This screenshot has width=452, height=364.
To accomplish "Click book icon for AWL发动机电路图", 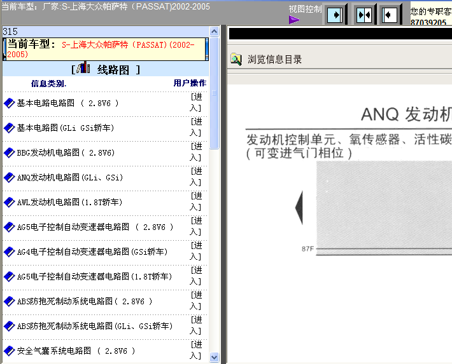I will point(9,202).
